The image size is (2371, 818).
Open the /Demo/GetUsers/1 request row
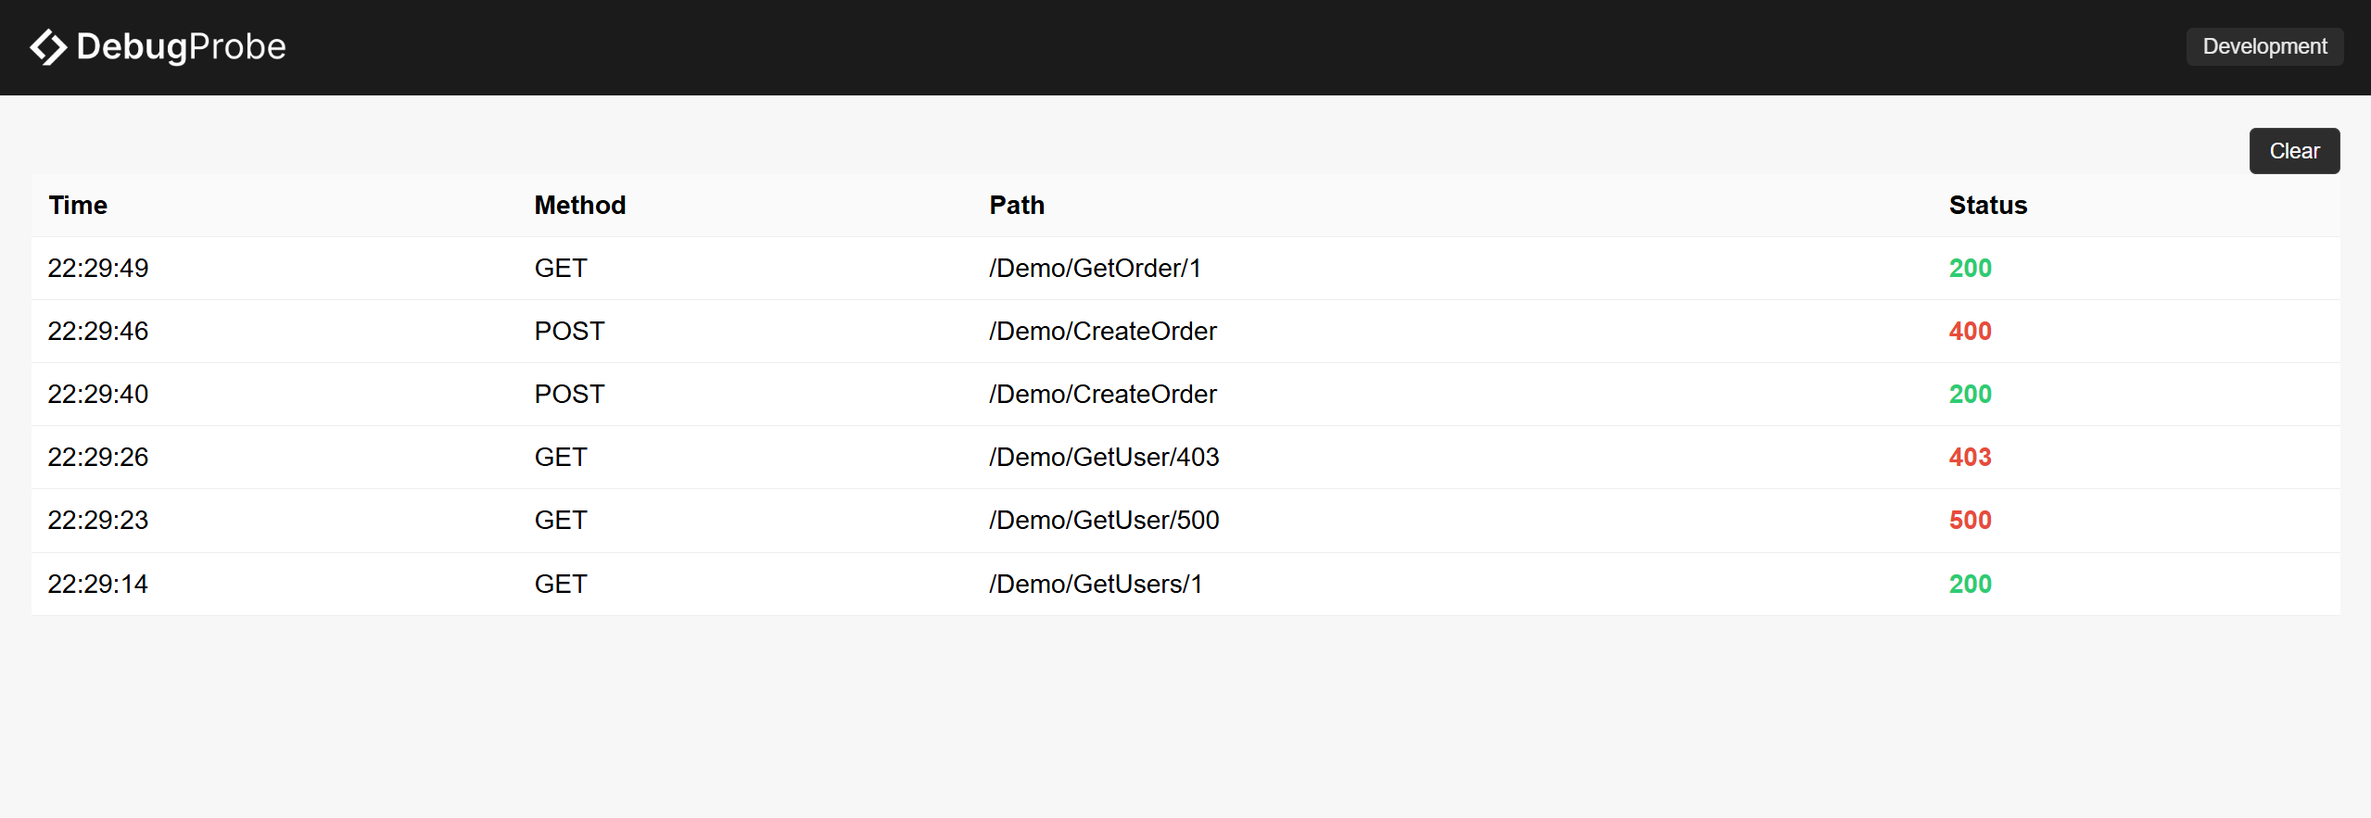1185,585
